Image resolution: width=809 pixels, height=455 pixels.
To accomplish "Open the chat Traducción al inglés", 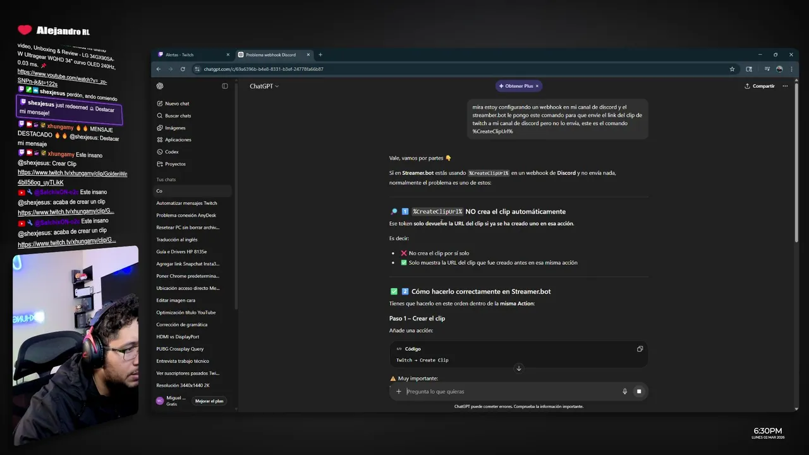I will coord(193,240).
